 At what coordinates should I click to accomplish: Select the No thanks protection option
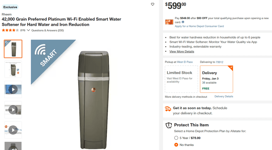[176, 145]
